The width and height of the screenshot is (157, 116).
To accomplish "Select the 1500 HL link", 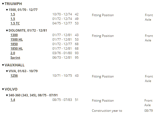I will click(16, 40).
